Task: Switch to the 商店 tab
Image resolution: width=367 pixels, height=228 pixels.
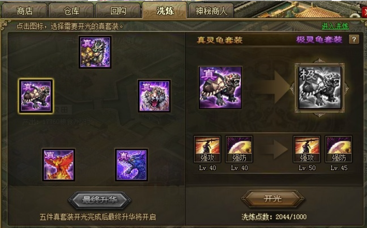Action: coord(24,11)
